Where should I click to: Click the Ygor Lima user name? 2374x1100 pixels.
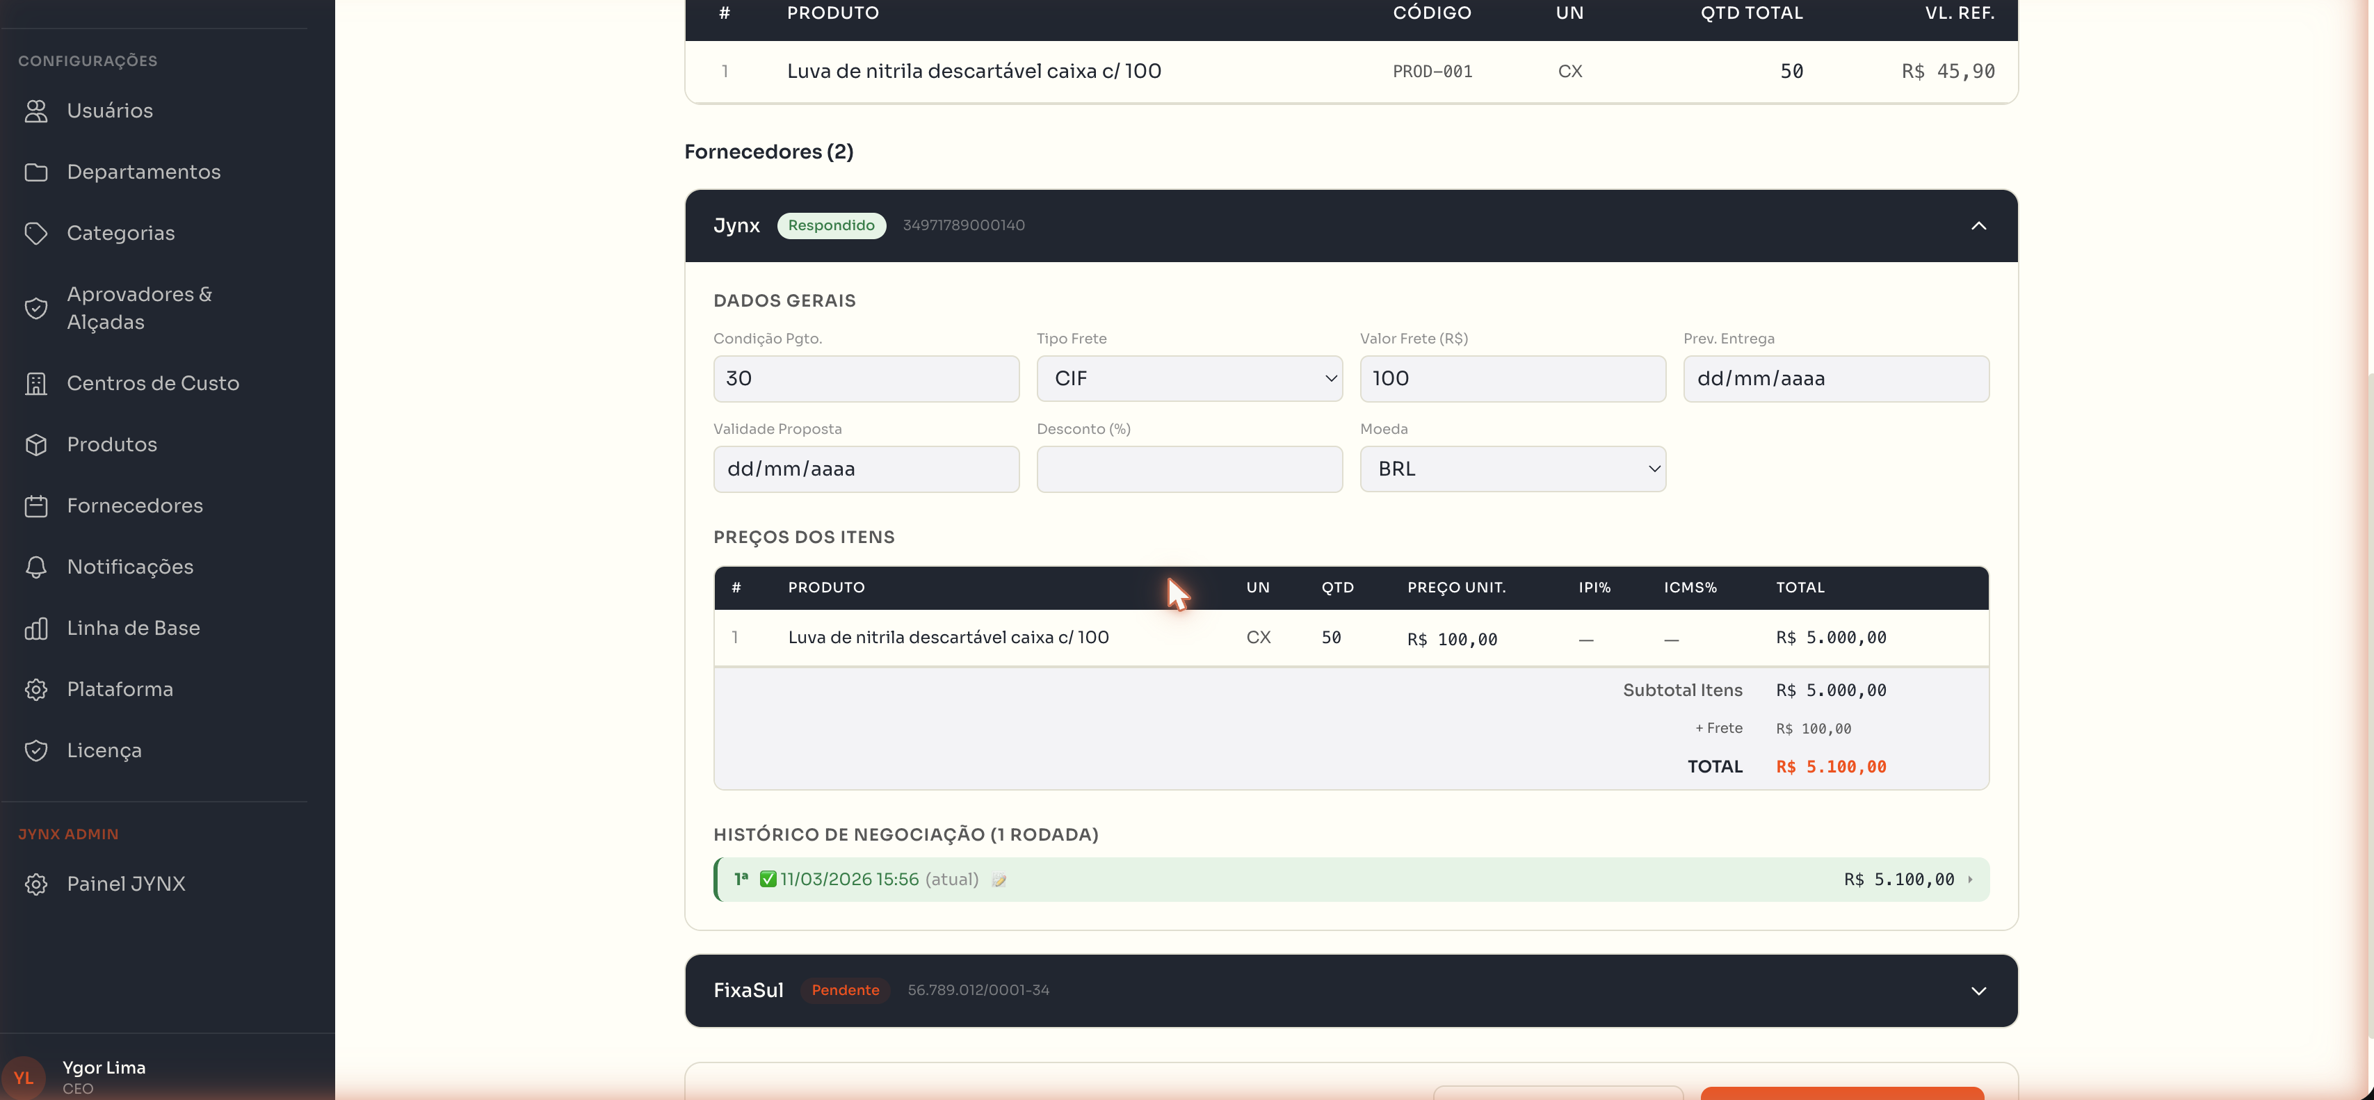point(104,1068)
